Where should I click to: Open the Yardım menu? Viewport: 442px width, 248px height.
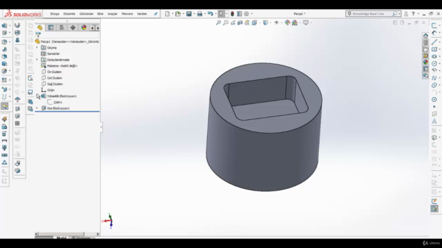click(x=142, y=14)
